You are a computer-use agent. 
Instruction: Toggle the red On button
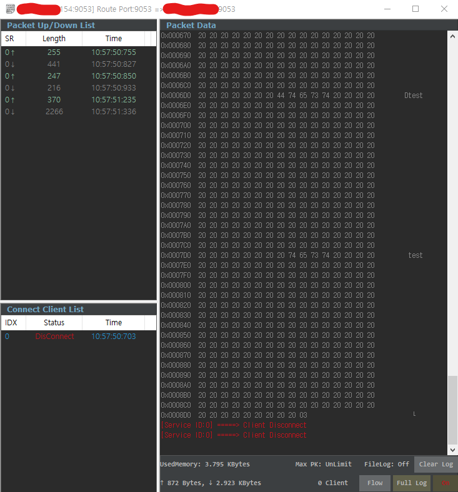[x=445, y=483]
